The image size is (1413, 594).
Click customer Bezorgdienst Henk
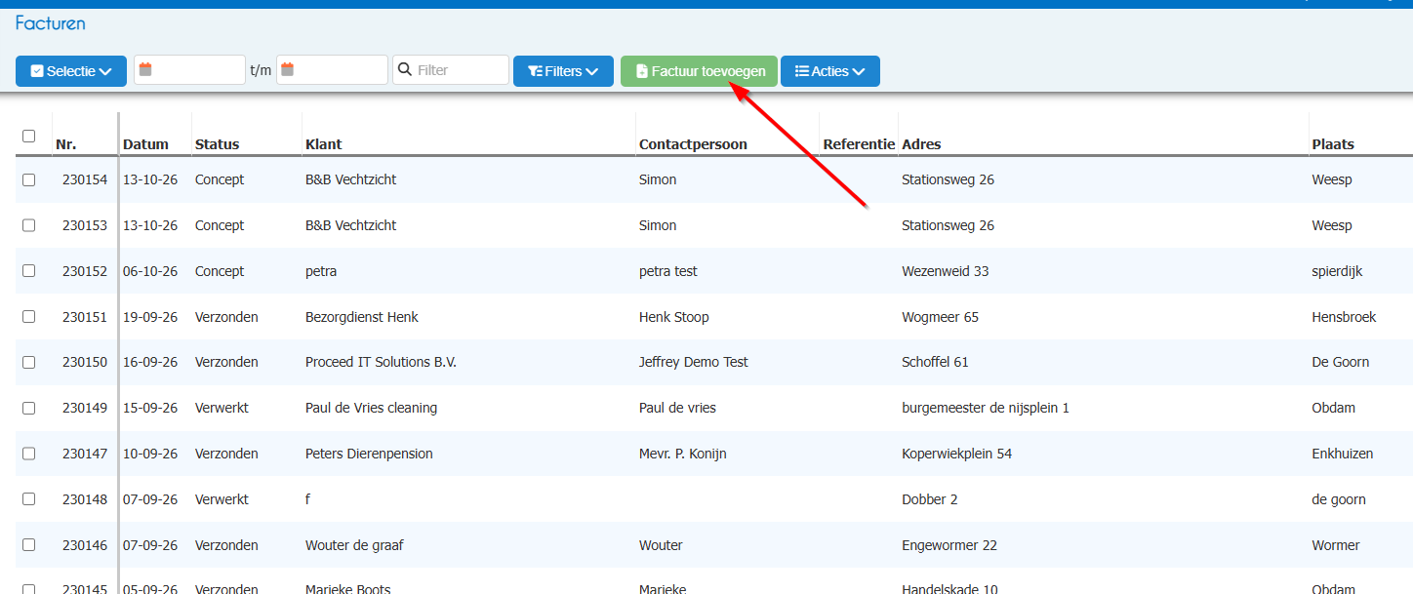[x=362, y=317]
